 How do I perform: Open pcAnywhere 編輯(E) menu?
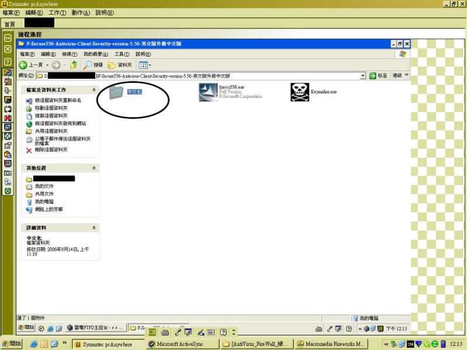(34, 13)
